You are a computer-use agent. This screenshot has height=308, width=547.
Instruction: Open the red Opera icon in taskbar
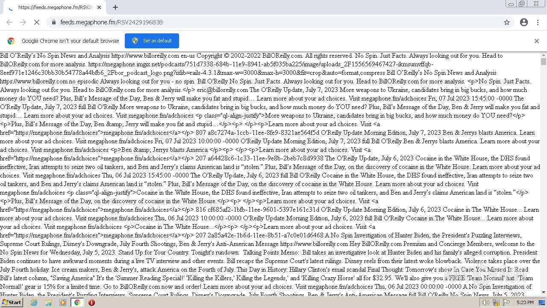(x=91, y=302)
